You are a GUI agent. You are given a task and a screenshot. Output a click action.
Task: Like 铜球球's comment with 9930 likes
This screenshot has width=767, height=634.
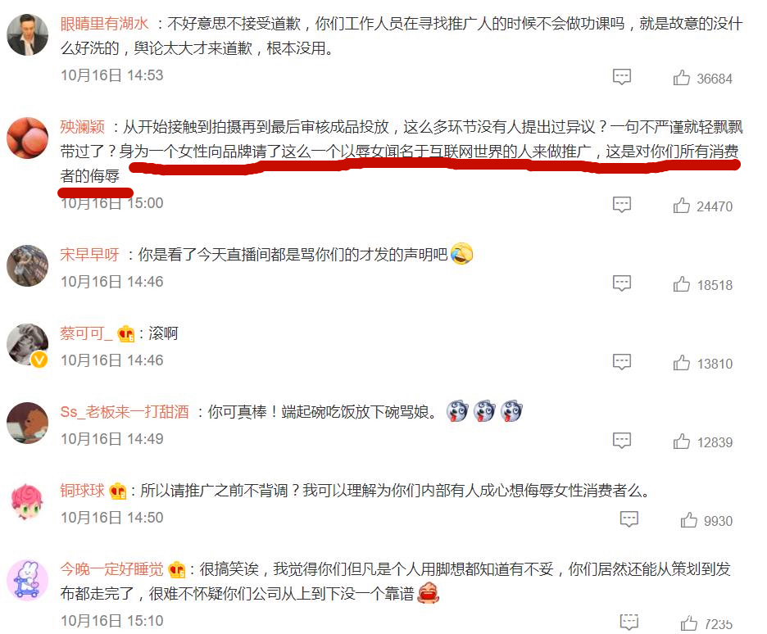688,520
